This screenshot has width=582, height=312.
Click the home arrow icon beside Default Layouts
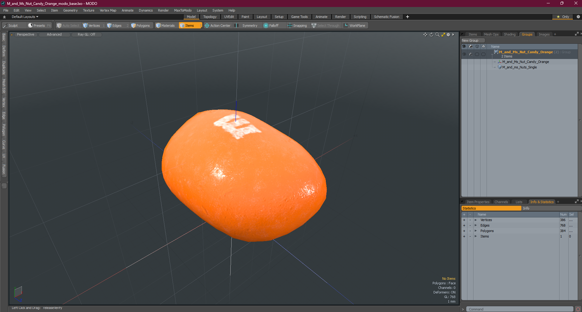[4, 17]
